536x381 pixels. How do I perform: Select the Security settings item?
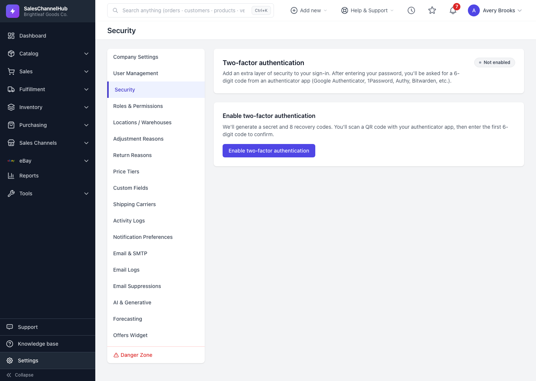tap(156, 90)
